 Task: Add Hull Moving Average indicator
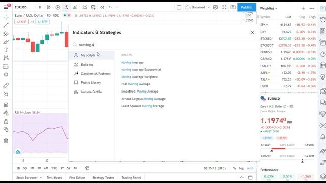pyautogui.click(x=136, y=84)
